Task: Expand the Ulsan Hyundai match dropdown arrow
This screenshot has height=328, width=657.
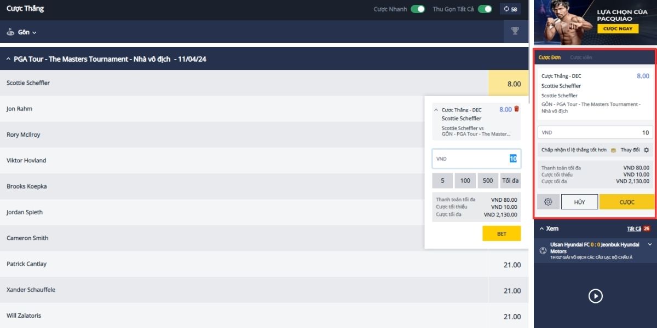Action: [x=650, y=244]
